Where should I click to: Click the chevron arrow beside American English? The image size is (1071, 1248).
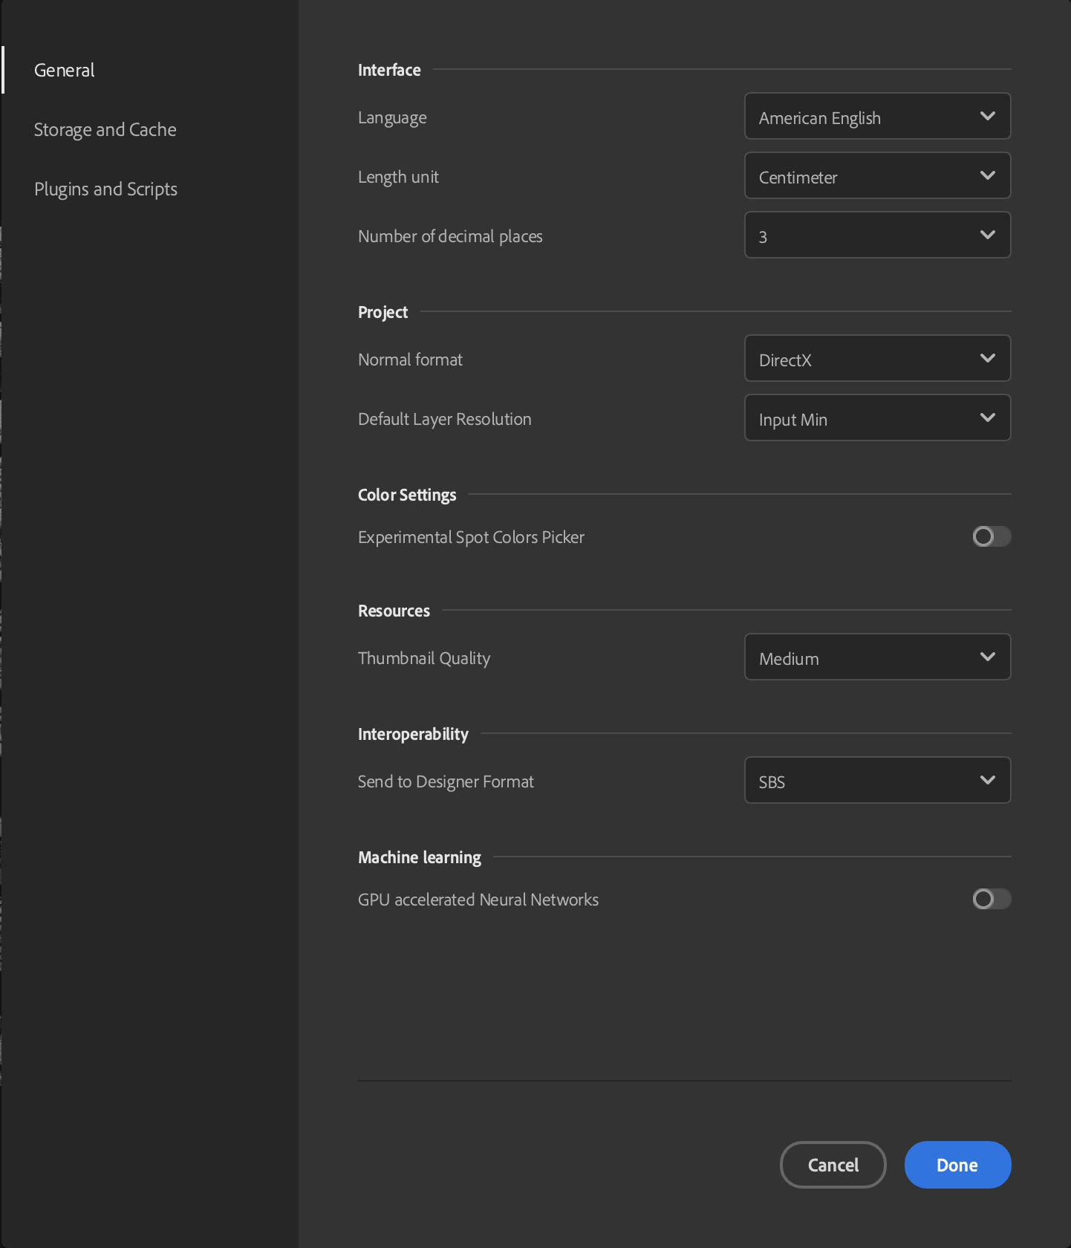click(987, 116)
